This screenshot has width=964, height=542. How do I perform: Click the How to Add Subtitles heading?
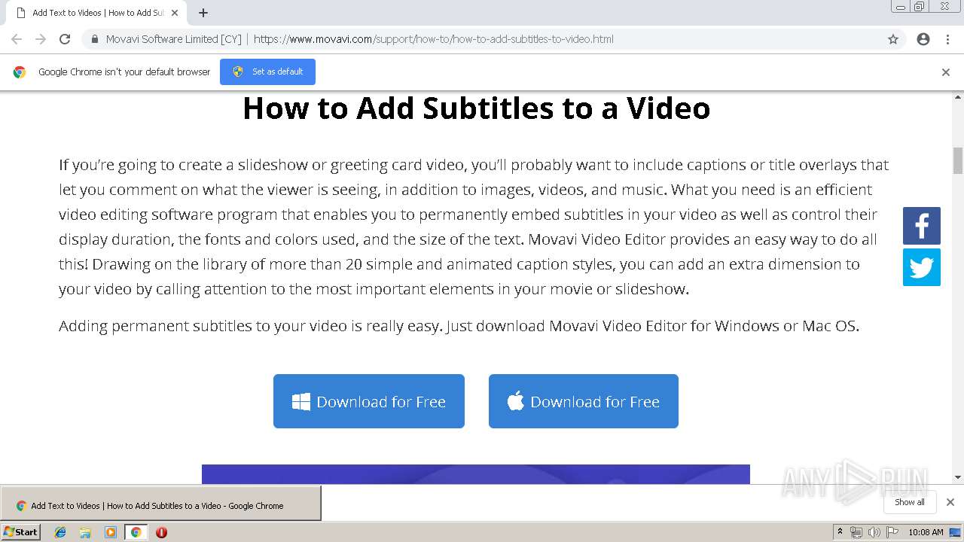point(476,108)
